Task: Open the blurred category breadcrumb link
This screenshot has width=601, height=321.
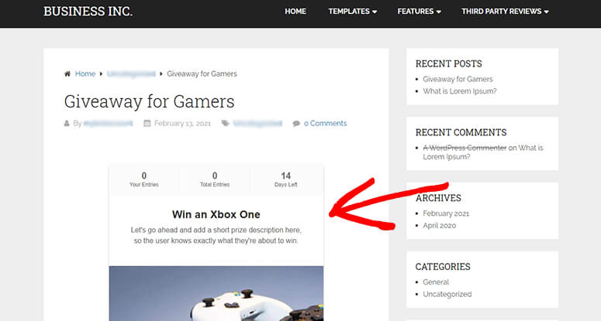Action: click(x=131, y=73)
